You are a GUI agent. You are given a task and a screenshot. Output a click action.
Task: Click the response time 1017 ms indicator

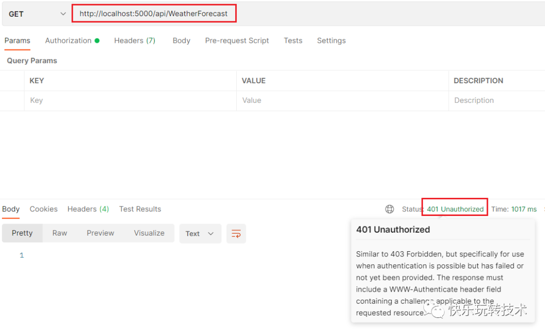[x=514, y=209]
